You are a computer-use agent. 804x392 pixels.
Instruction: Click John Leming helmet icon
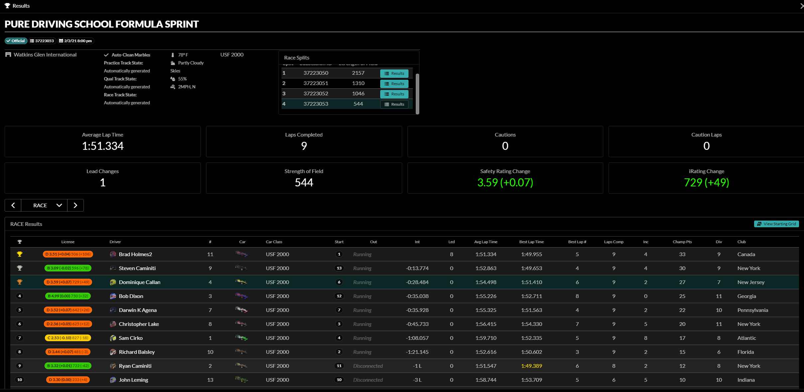tap(113, 380)
